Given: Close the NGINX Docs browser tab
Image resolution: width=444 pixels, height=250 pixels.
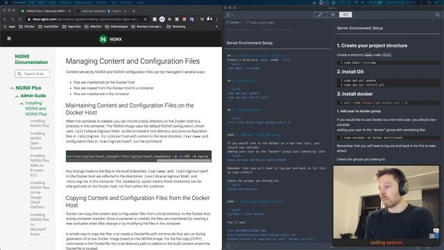Looking at the screenshot, I should coord(69,11).
